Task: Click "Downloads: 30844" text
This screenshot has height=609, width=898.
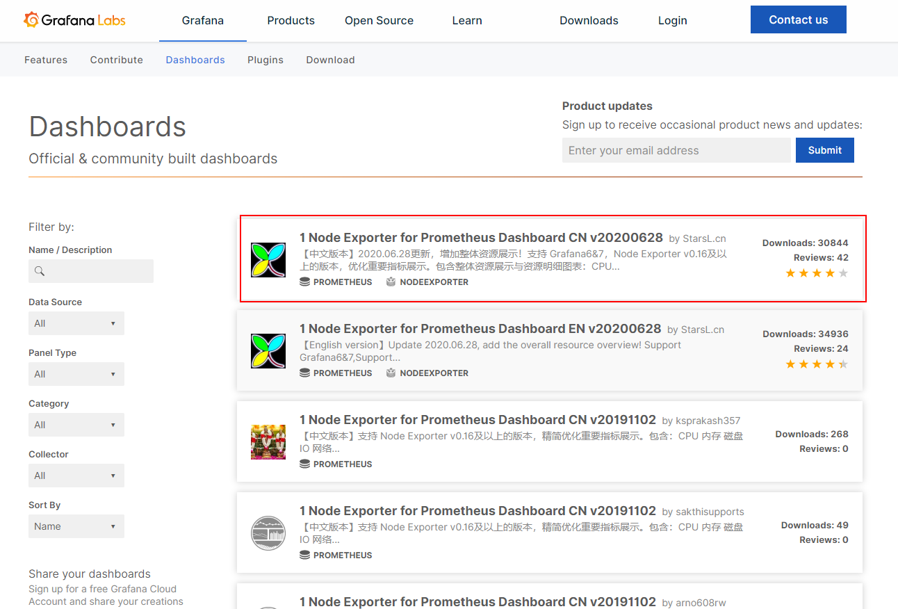Action: 806,243
